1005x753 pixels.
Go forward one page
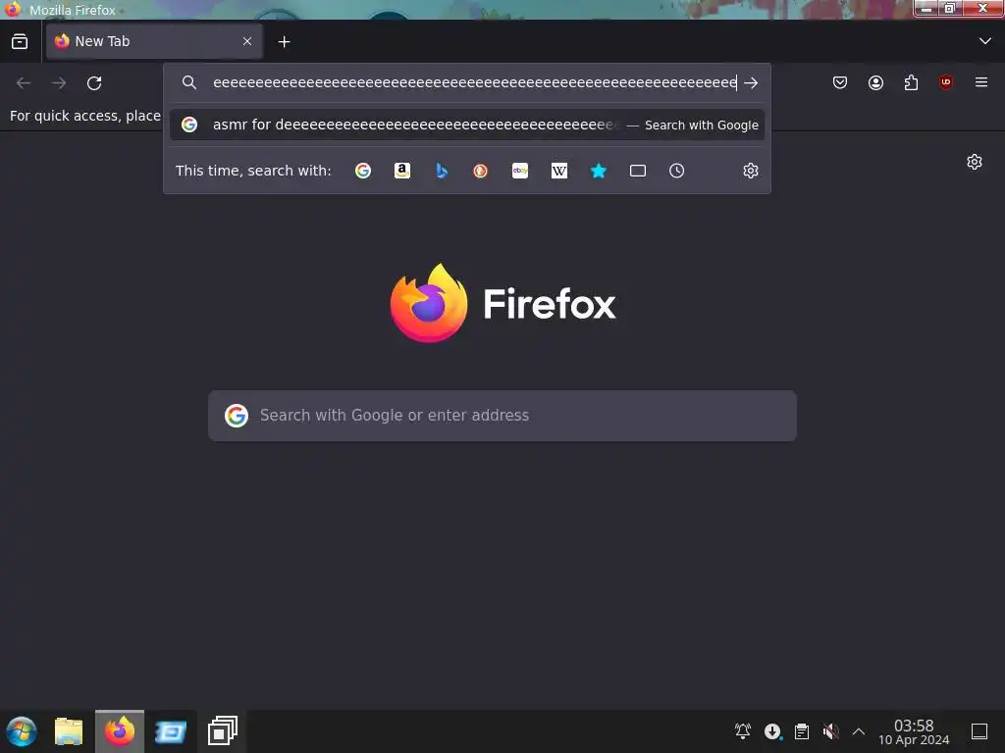59,83
